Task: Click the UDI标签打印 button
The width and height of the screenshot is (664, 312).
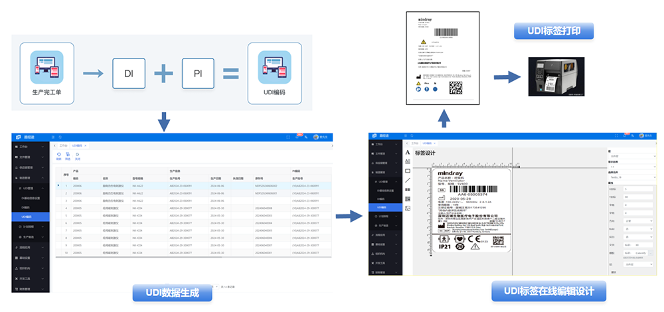Action: tap(554, 31)
